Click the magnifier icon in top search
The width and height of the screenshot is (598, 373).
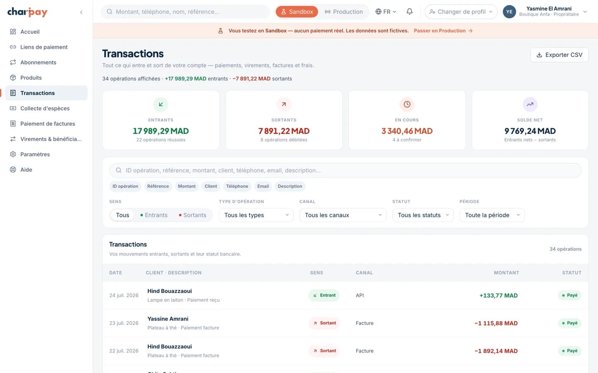click(110, 12)
